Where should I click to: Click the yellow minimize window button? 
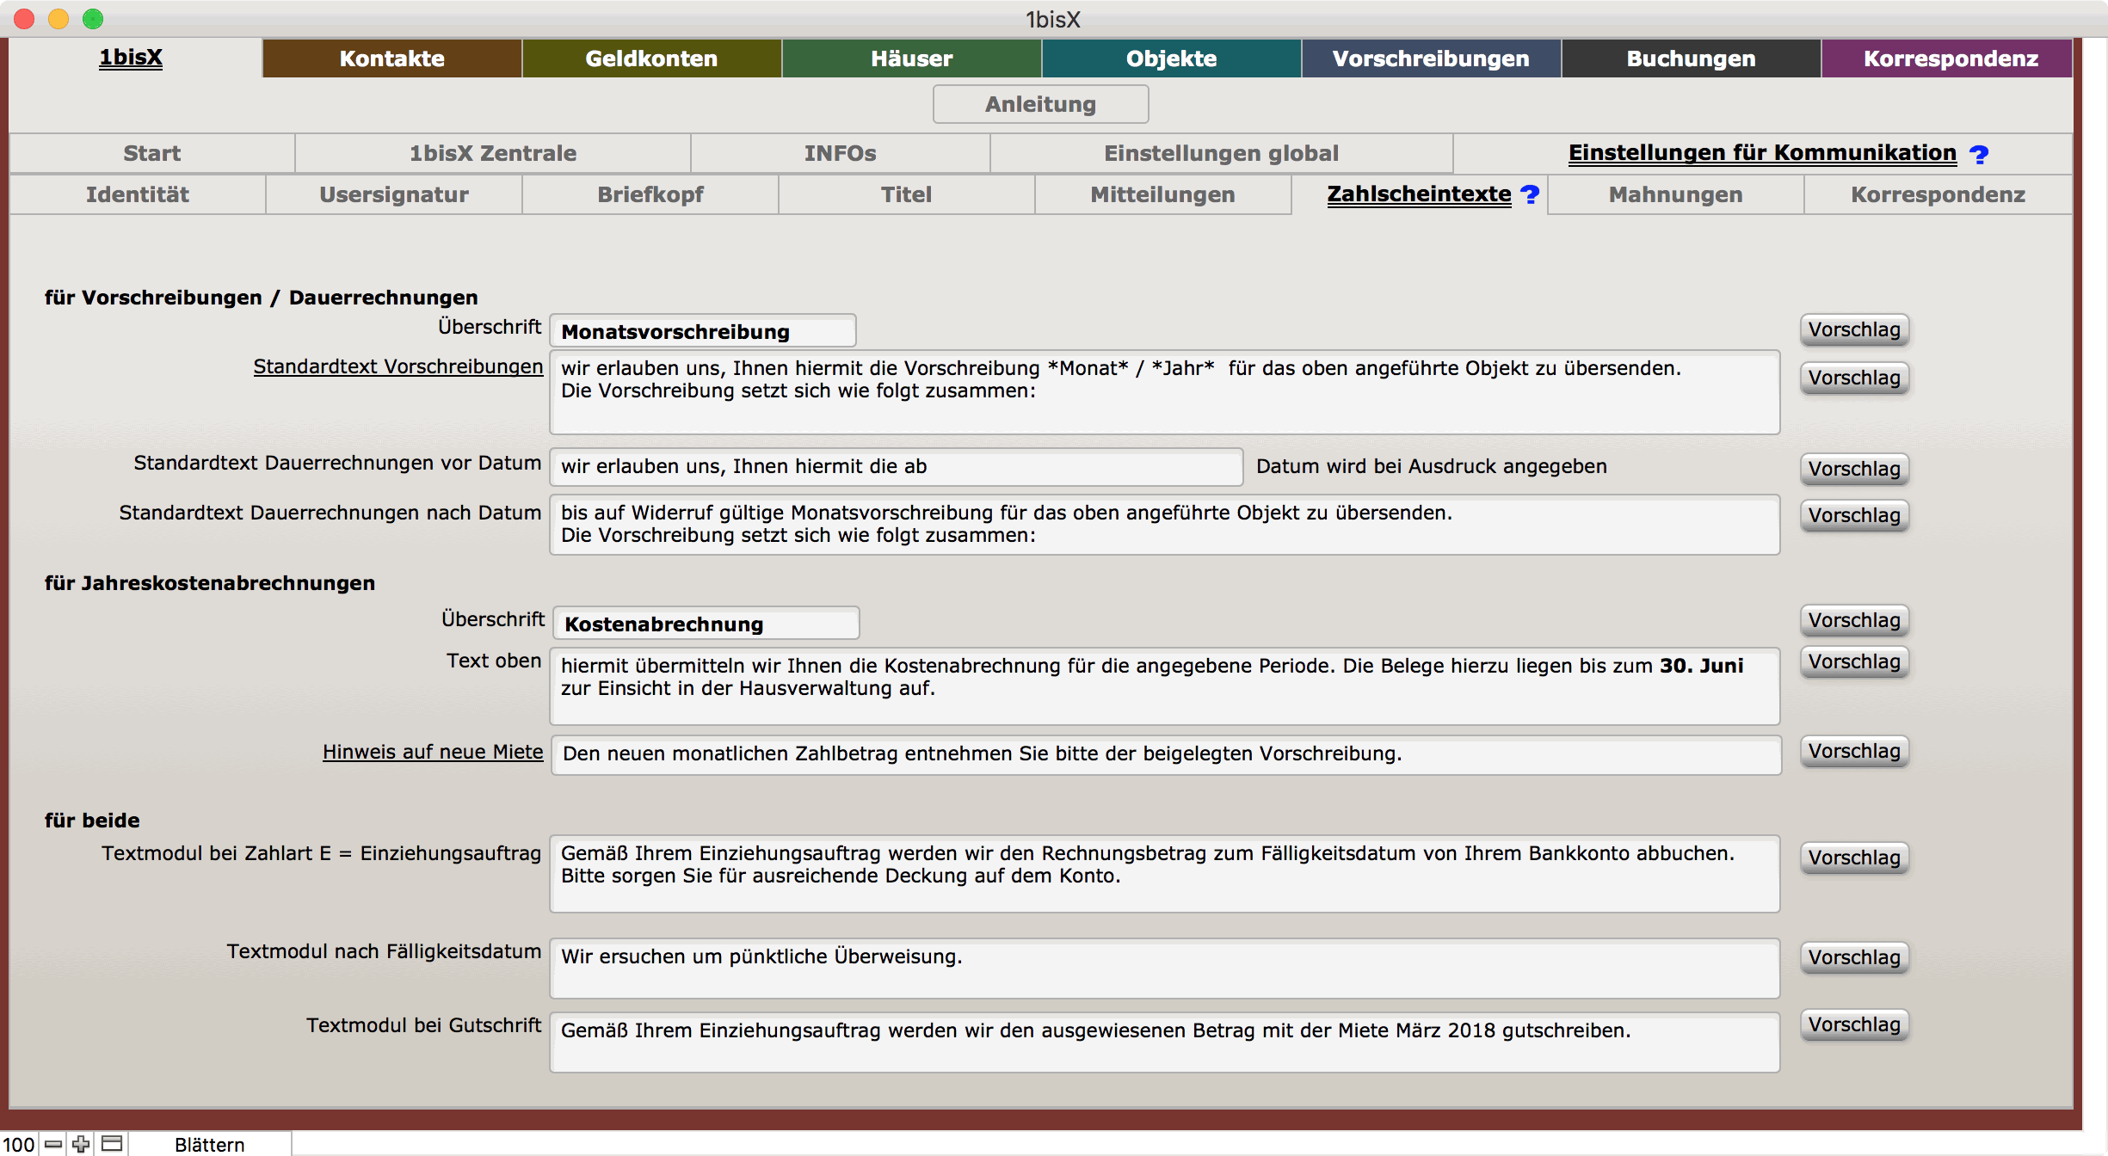click(x=59, y=19)
